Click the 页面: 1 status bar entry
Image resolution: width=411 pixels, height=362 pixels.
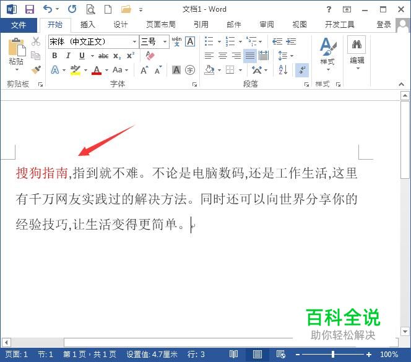(16, 355)
